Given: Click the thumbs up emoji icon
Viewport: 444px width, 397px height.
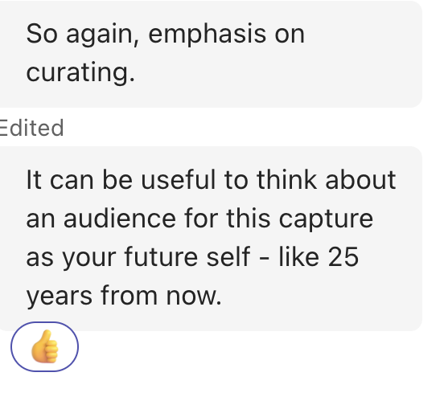Looking at the screenshot, I should tap(44, 346).
